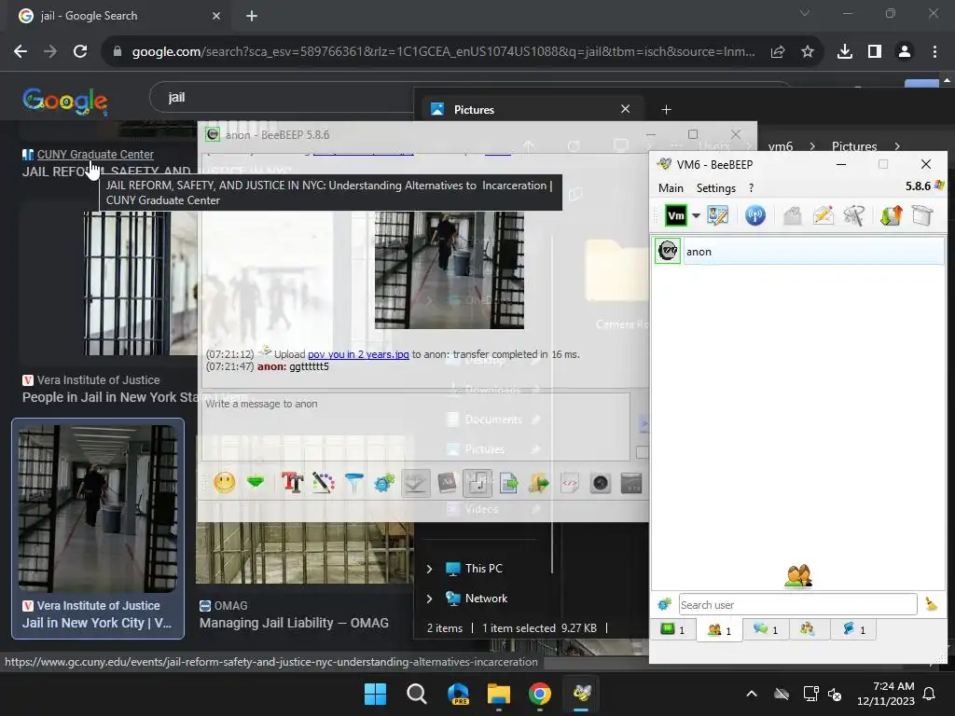Switch to the blue saved chats tab
Image resolution: width=955 pixels, height=716 pixels.
pyautogui.click(x=854, y=629)
